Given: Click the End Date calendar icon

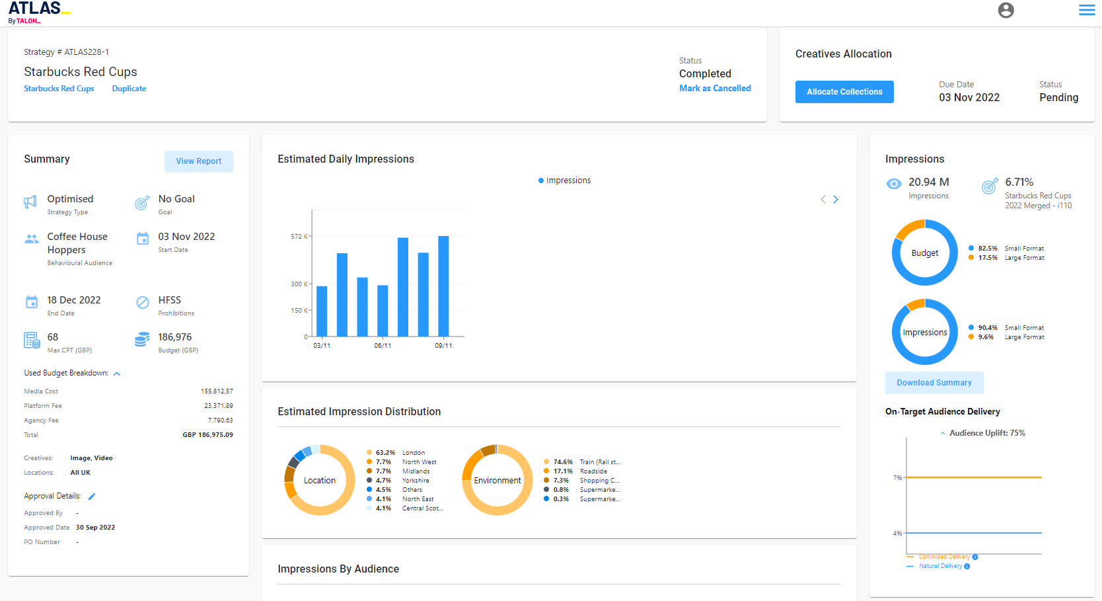Looking at the screenshot, I should click(32, 302).
